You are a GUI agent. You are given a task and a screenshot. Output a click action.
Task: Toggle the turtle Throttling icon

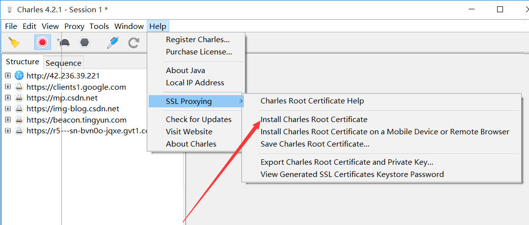point(64,43)
